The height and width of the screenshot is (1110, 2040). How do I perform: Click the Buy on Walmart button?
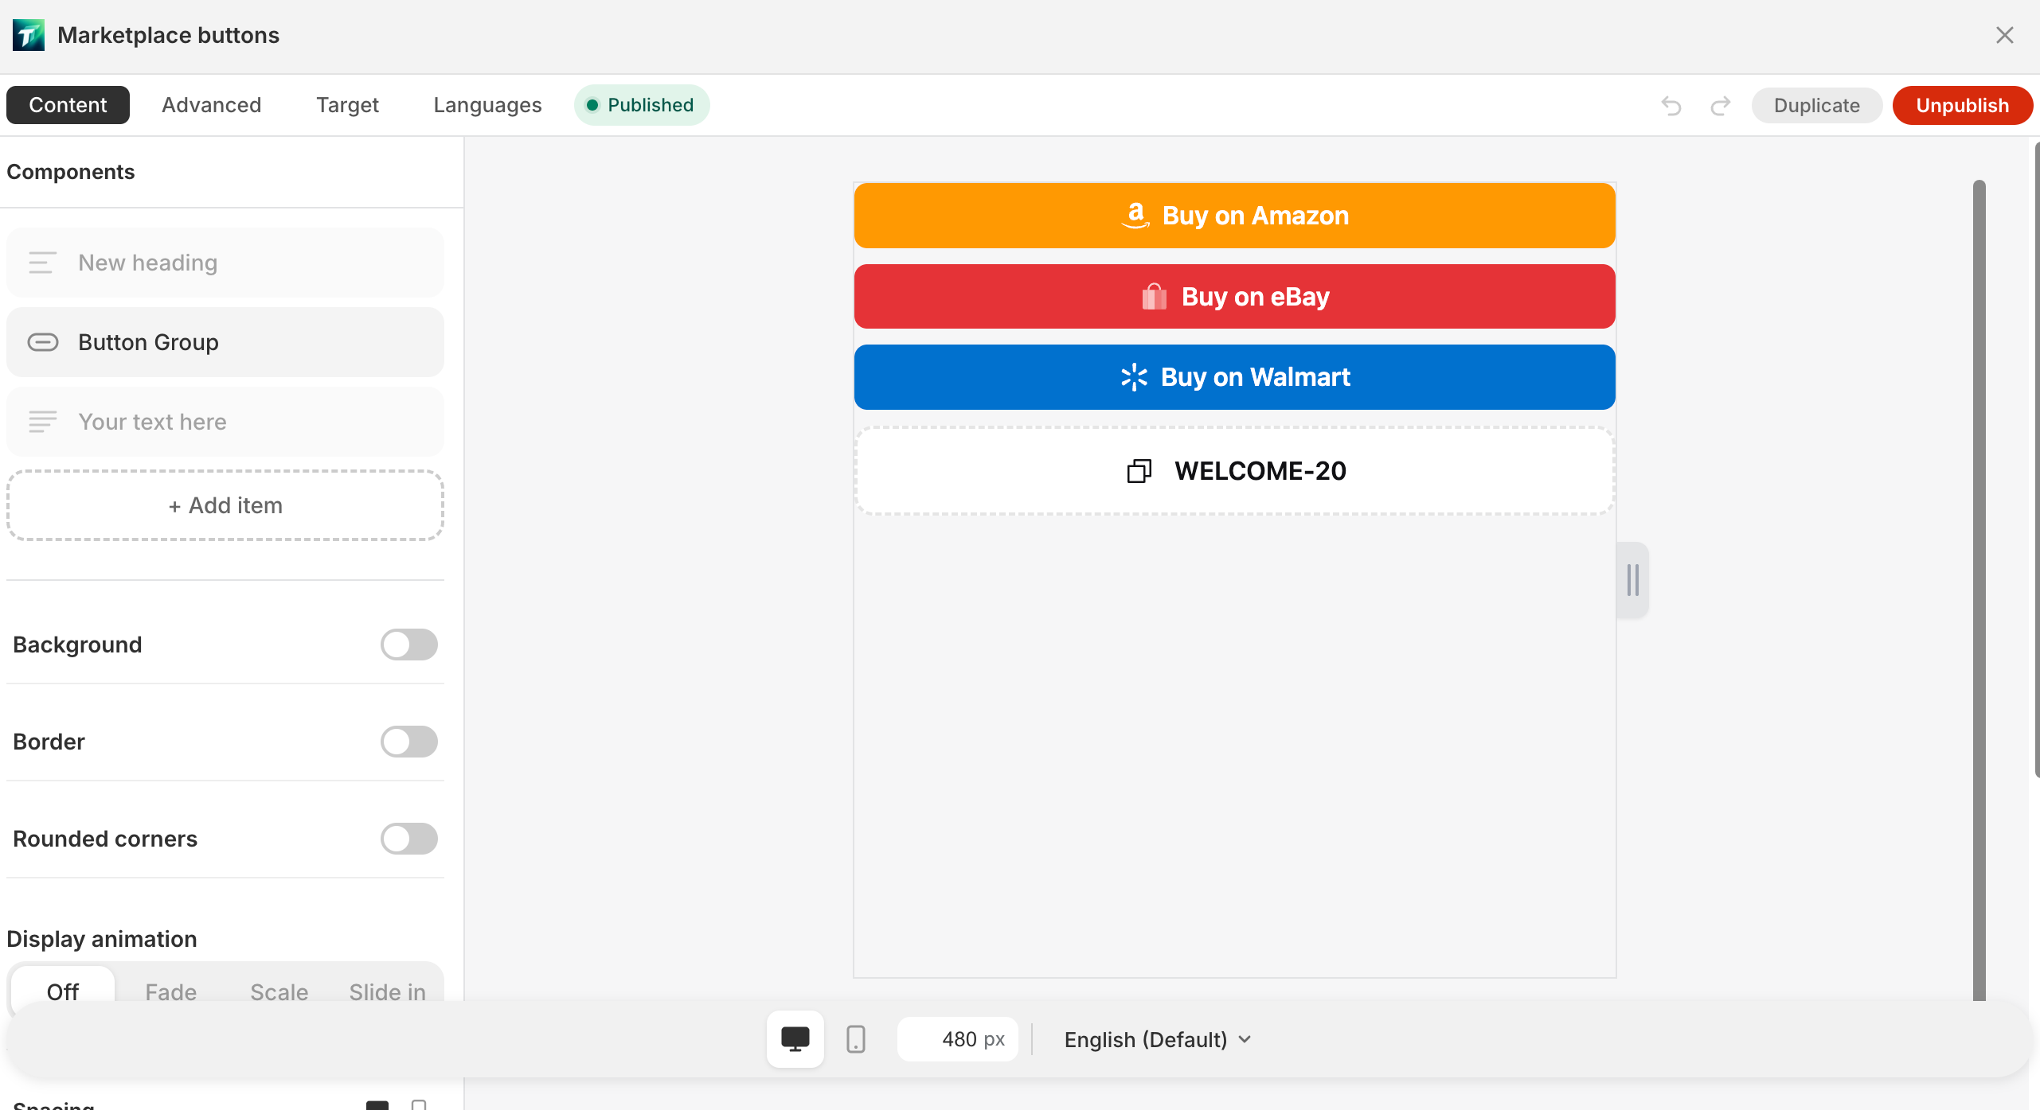[1235, 377]
